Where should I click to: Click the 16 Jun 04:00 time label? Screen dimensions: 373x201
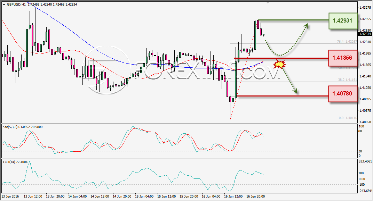(211, 196)
